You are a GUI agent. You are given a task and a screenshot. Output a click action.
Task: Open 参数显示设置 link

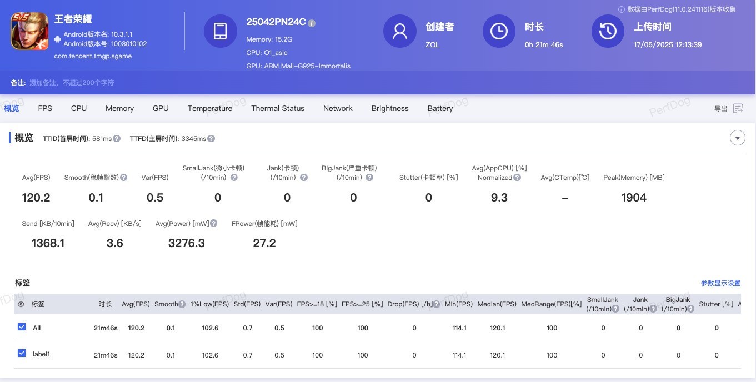point(720,283)
